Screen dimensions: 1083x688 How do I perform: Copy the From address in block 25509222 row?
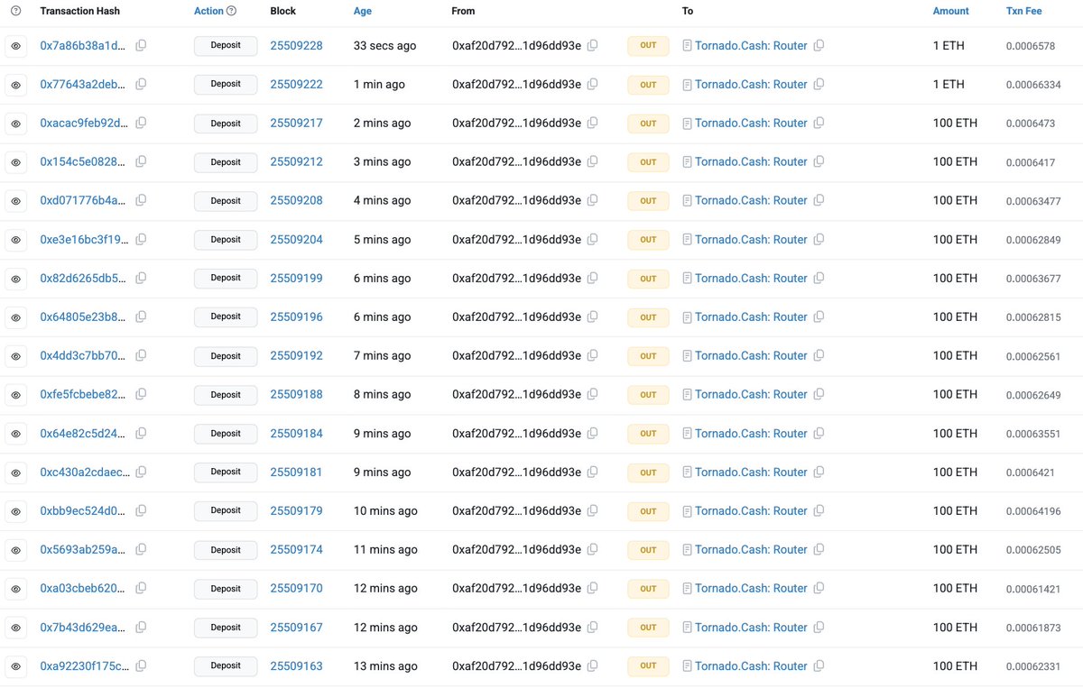(593, 84)
